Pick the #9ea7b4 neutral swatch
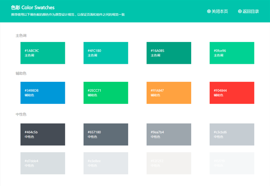The width and height of the screenshot is (270, 186). pos(168,135)
